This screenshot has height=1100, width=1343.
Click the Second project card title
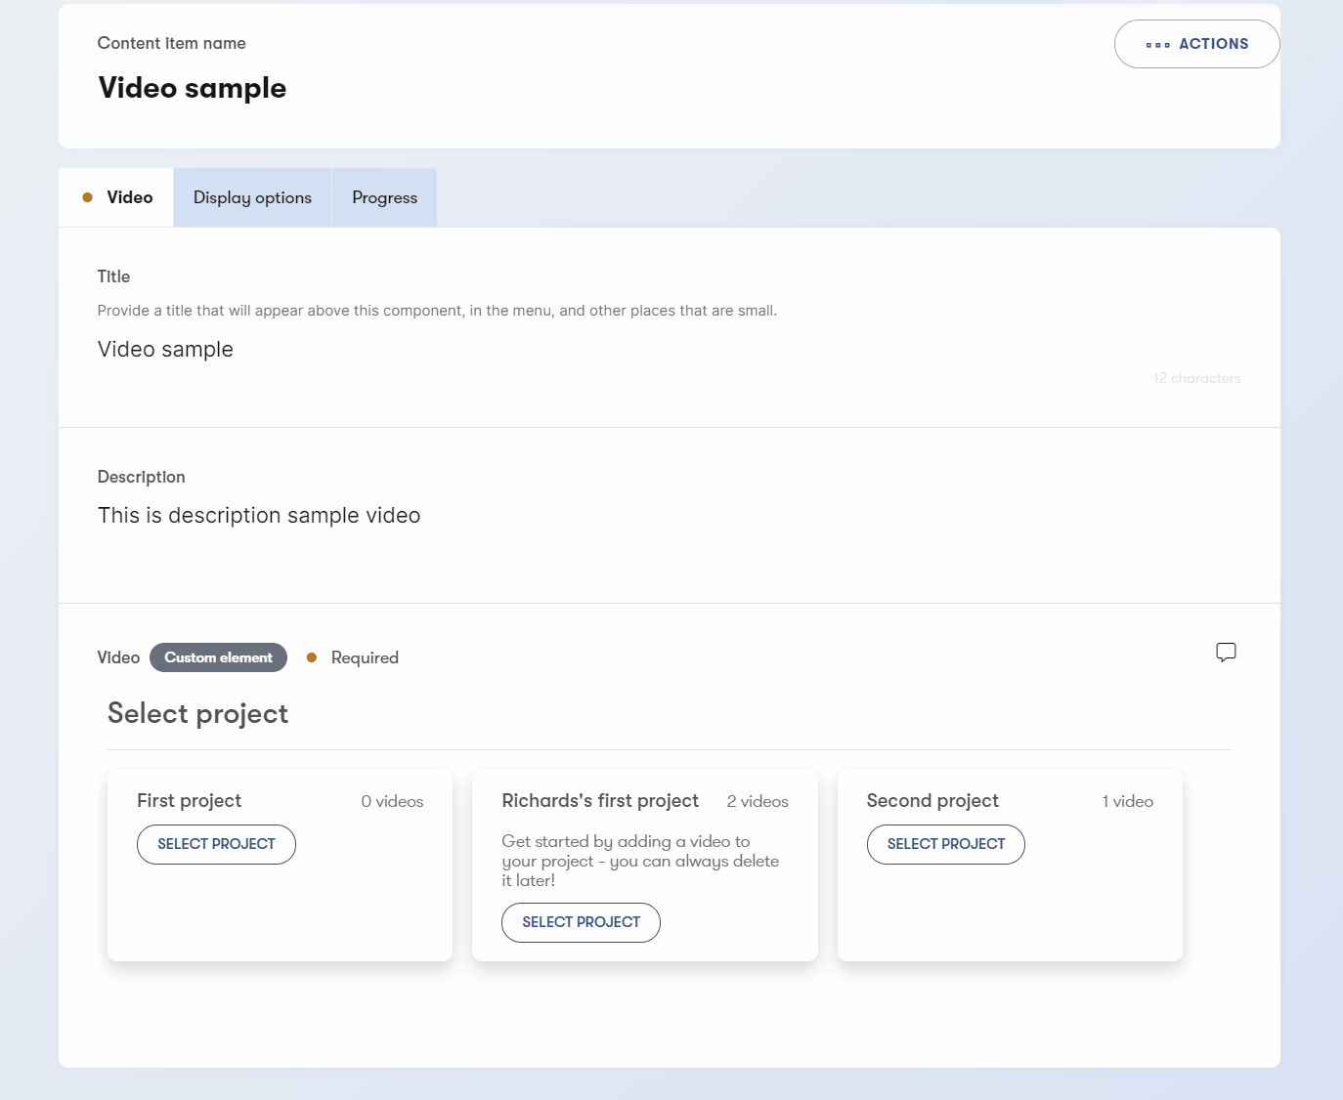[x=932, y=801]
